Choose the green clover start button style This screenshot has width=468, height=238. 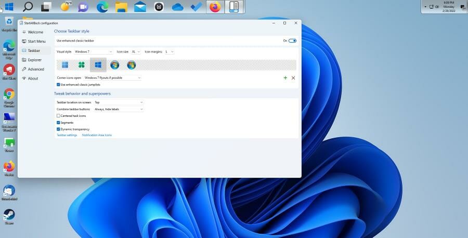coord(82,65)
